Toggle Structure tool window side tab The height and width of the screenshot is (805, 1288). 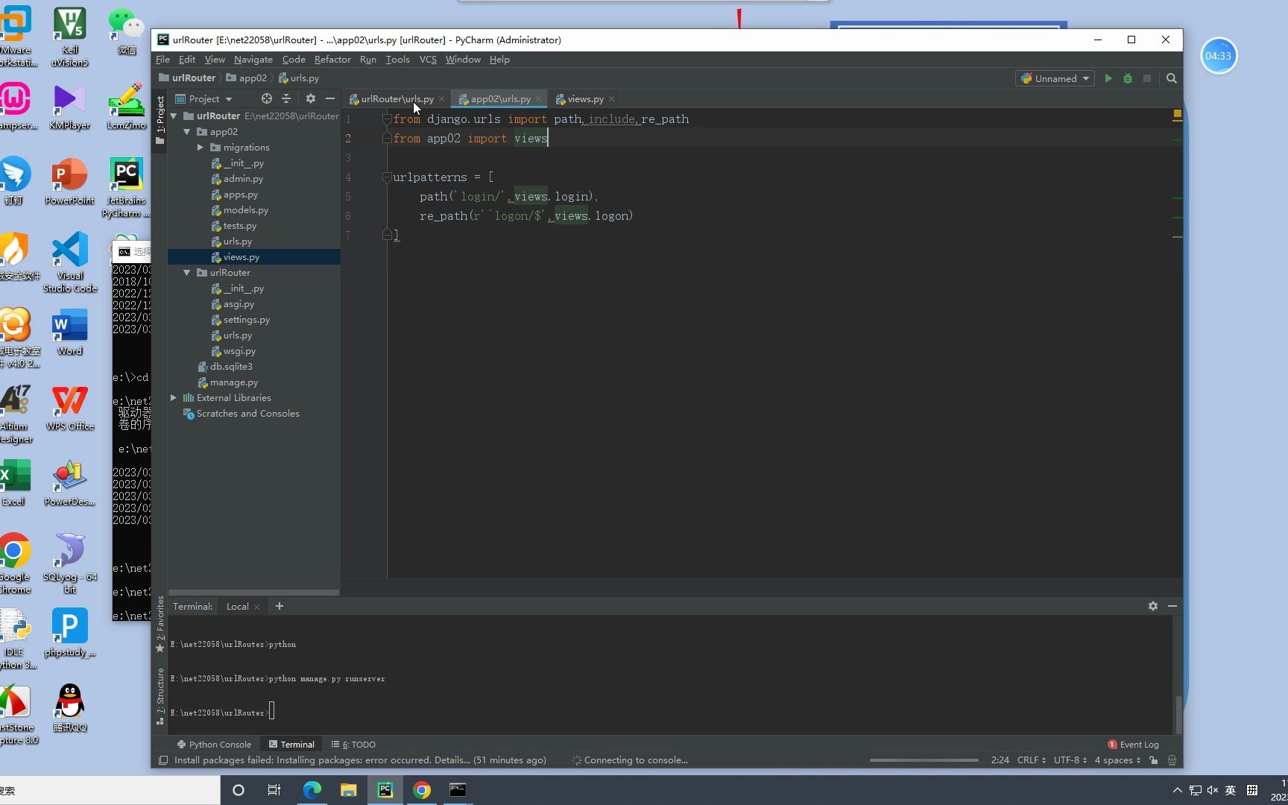pos(160,696)
